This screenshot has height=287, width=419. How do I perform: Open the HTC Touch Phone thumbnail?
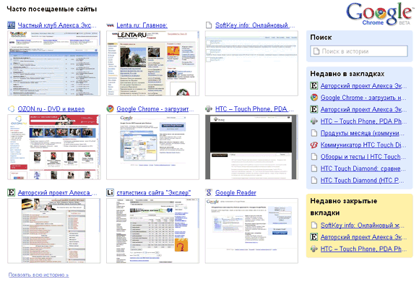pos(251,147)
